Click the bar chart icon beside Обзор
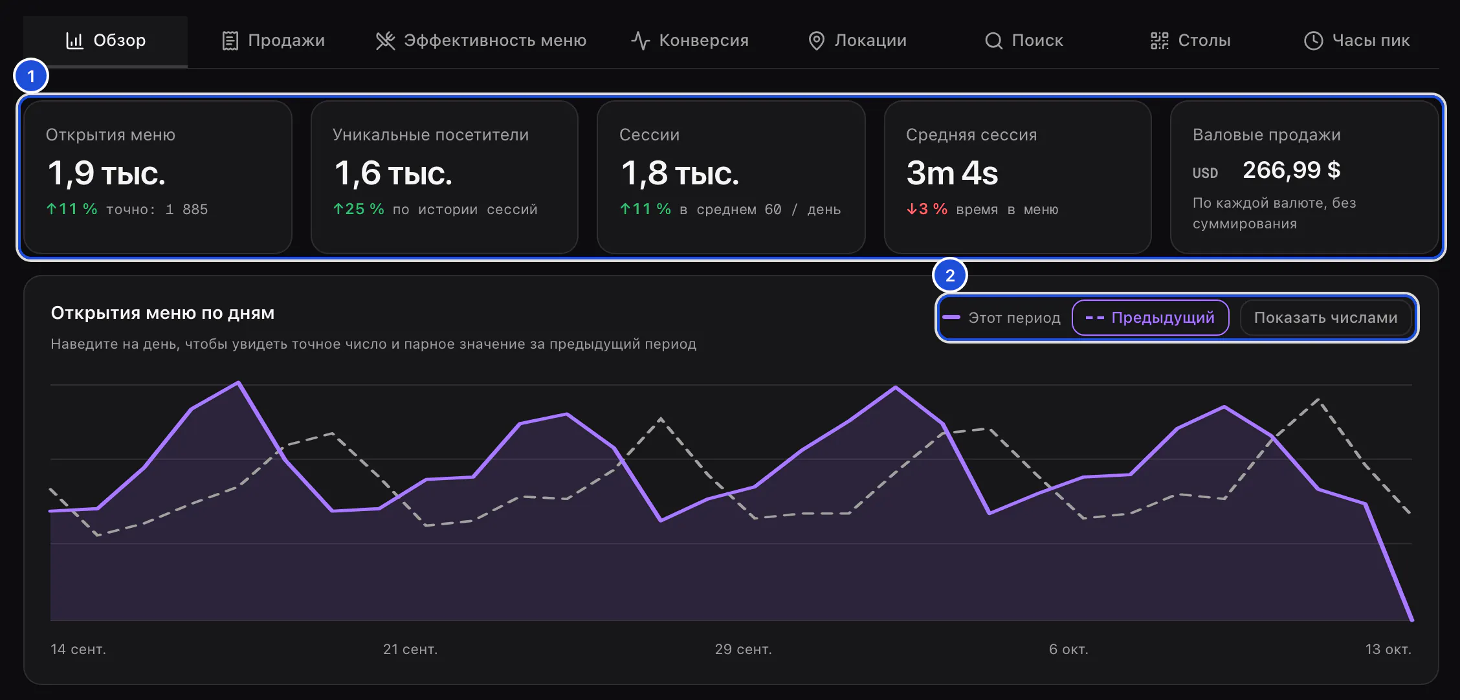Screen dimensions: 1460x700 (74, 41)
